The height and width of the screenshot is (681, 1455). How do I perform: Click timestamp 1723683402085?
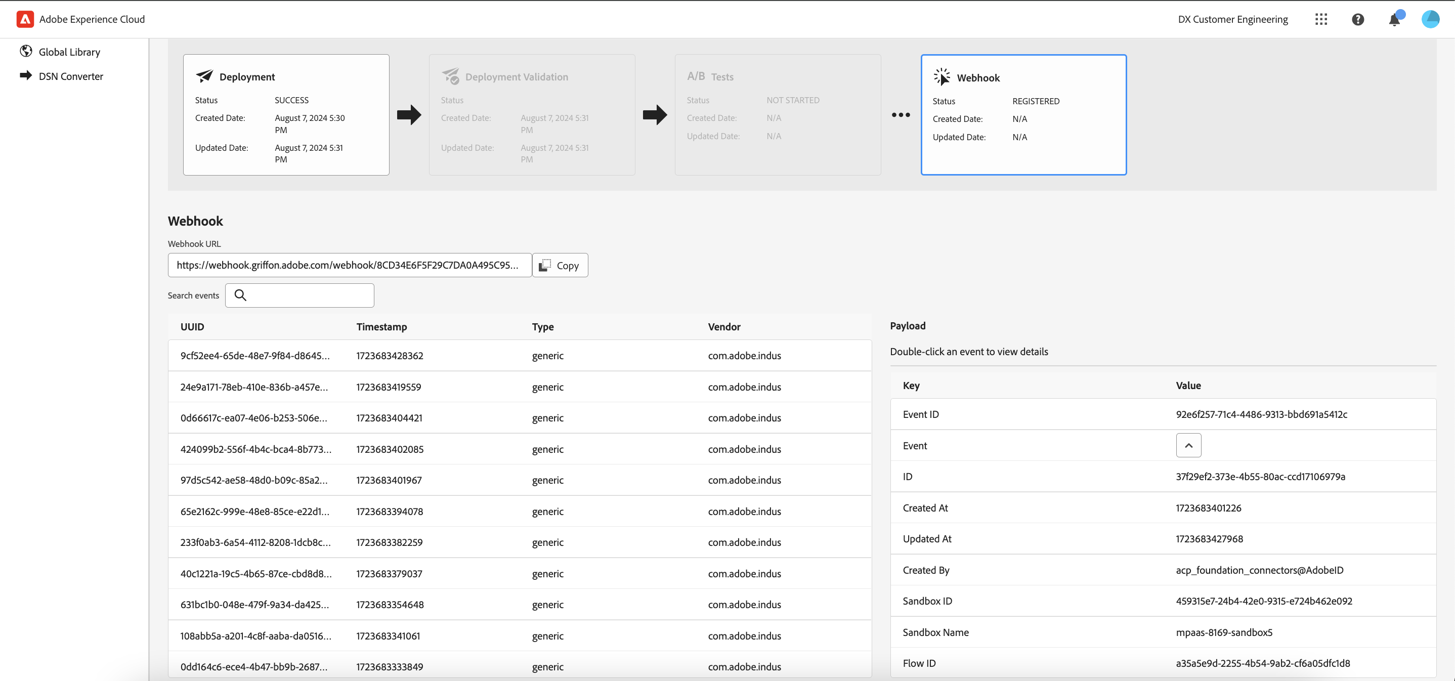click(390, 449)
